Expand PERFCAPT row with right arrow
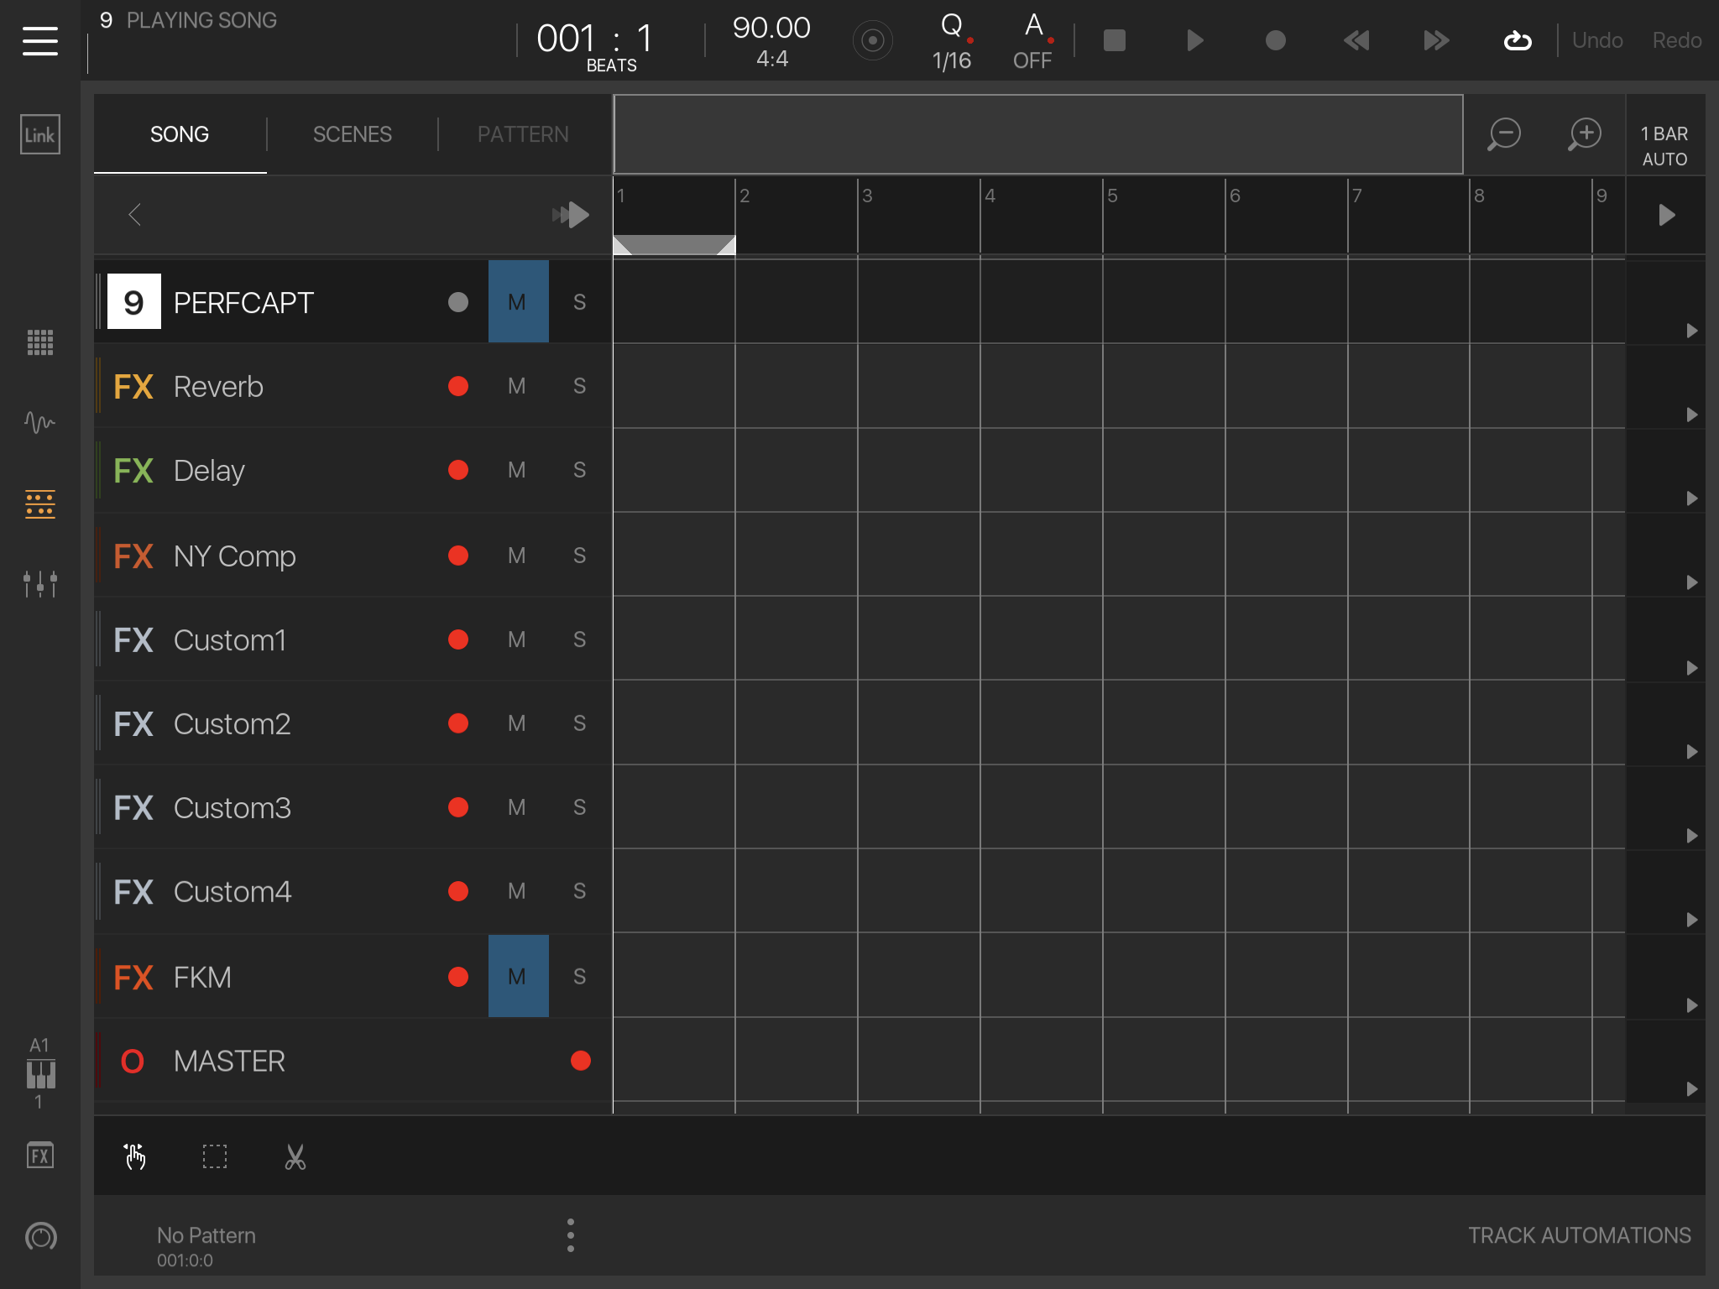Viewport: 1719px width, 1289px height. [x=1692, y=331]
